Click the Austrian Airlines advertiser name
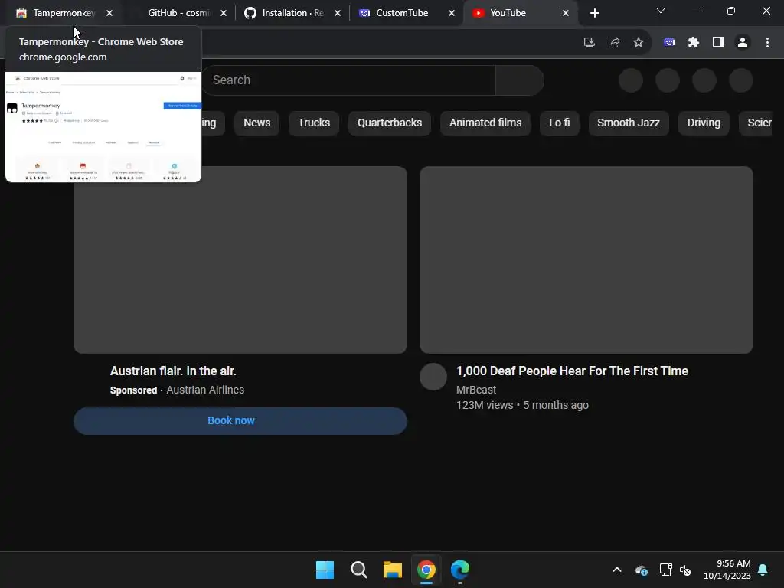This screenshot has height=588, width=784. click(205, 390)
